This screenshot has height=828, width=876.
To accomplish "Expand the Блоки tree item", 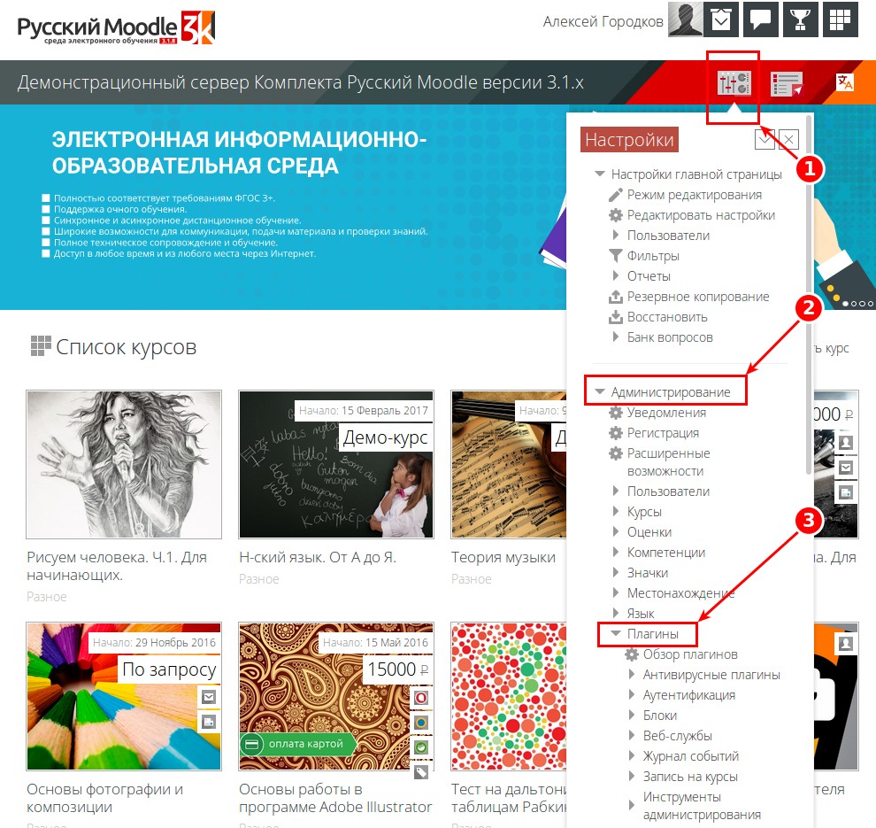I will point(632,716).
